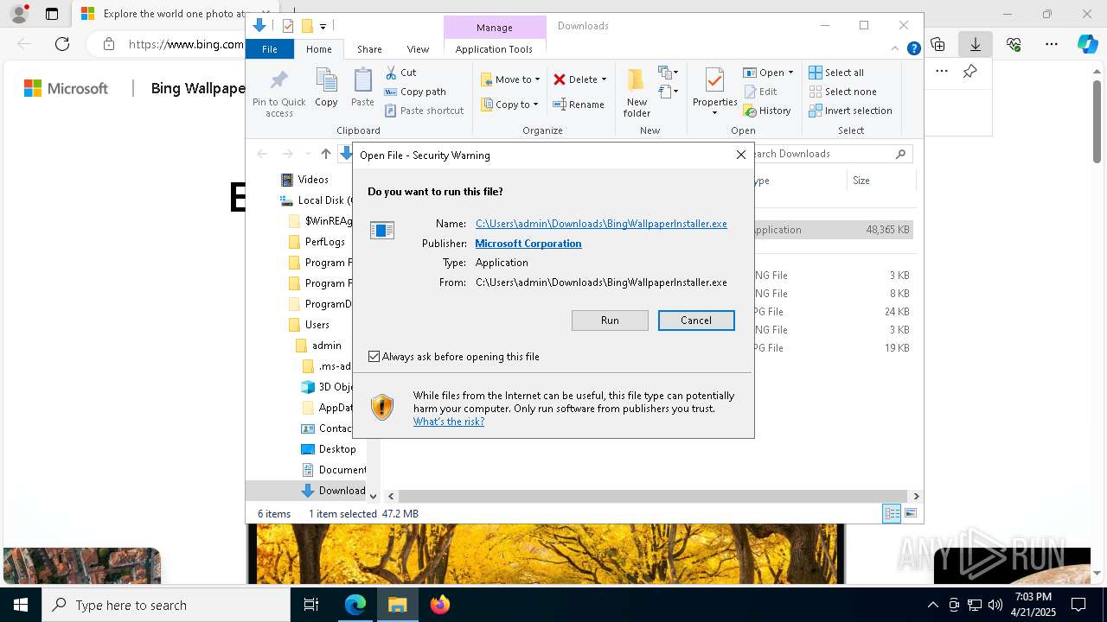Switch to the View ribbon tab
The width and height of the screenshot is (1107, 622).
418,49
